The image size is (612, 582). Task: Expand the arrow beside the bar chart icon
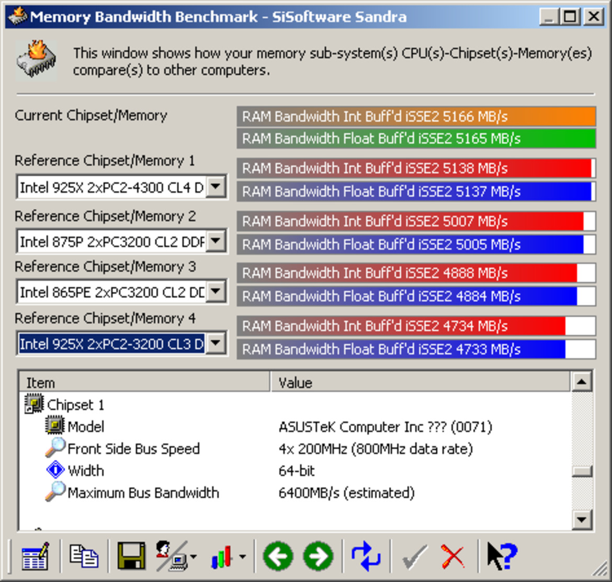coord(243,557)
